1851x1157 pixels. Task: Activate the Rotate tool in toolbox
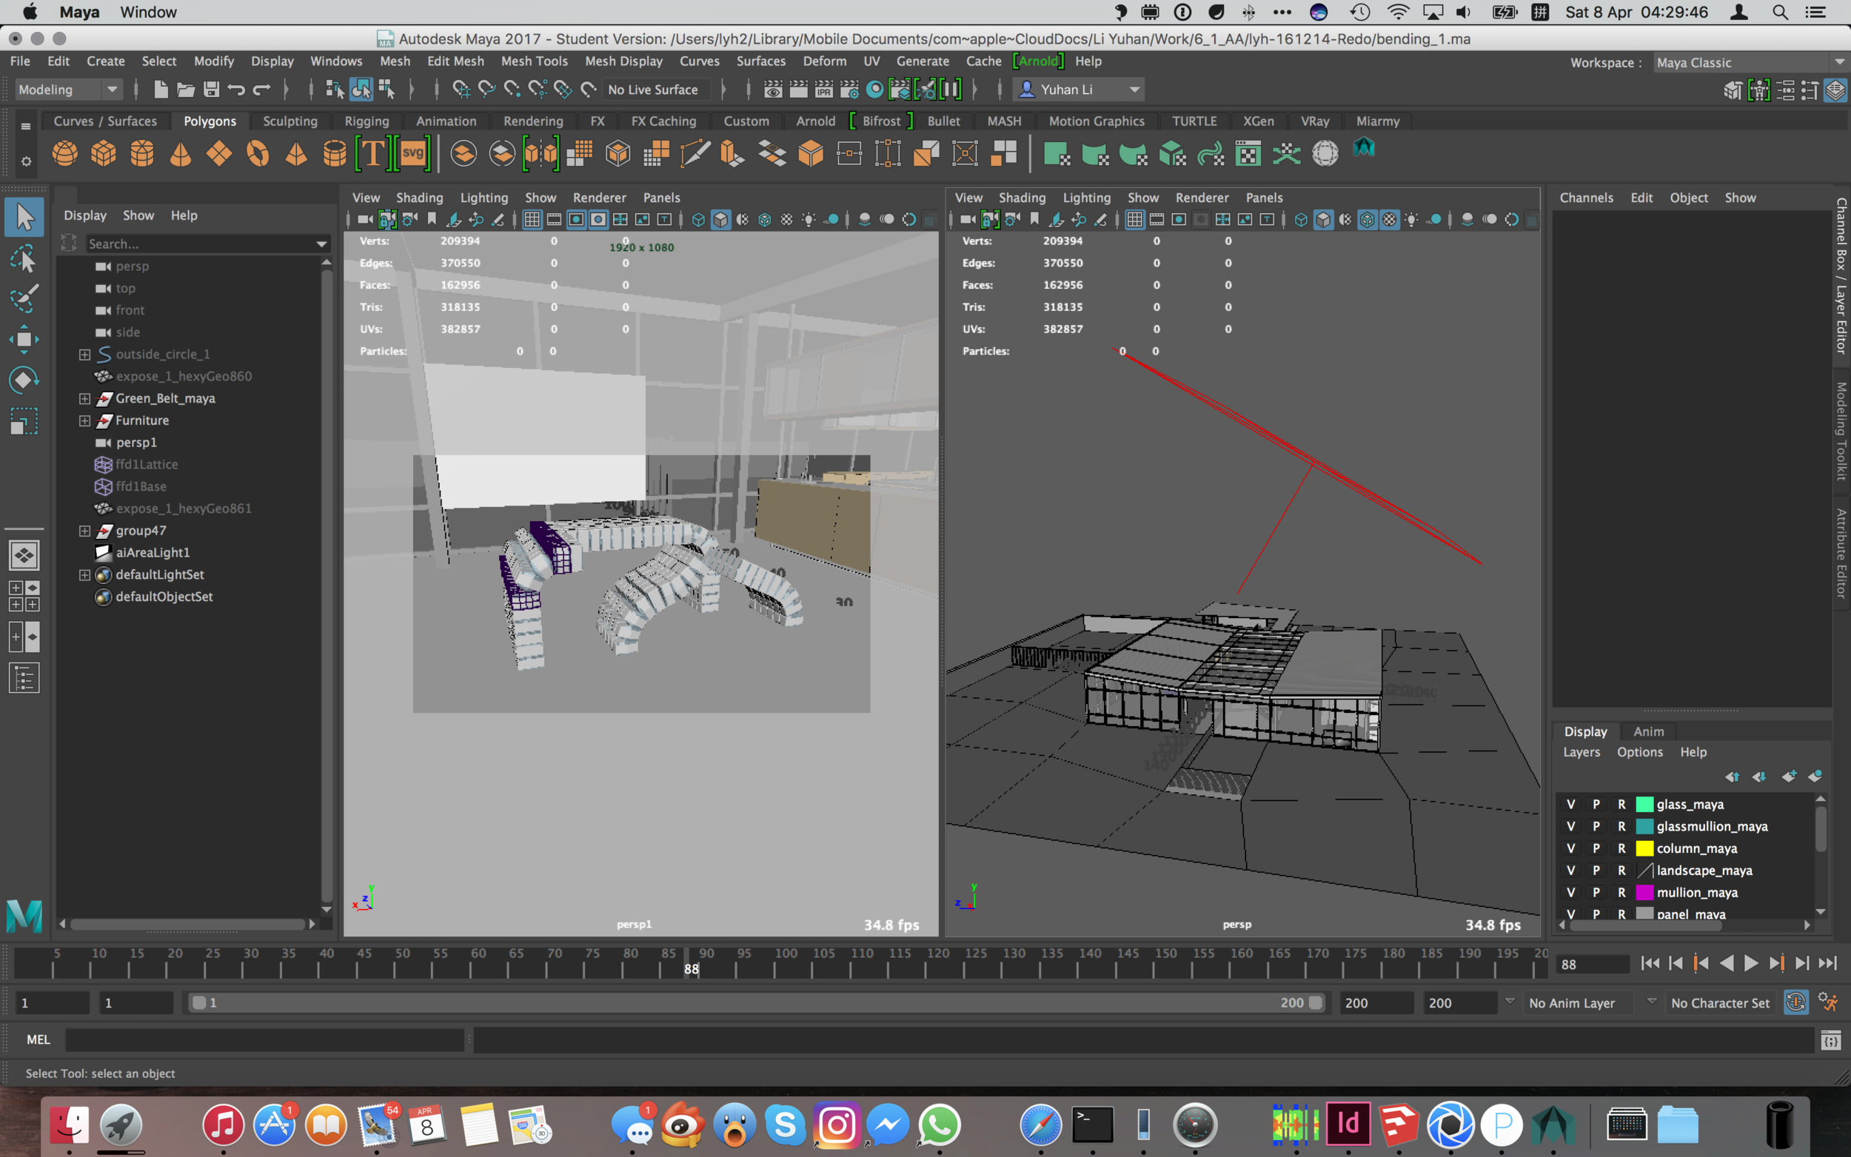point(24,380)
